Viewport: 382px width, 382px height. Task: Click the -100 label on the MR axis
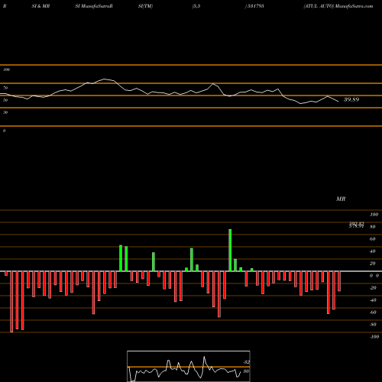tap(374, 337)
